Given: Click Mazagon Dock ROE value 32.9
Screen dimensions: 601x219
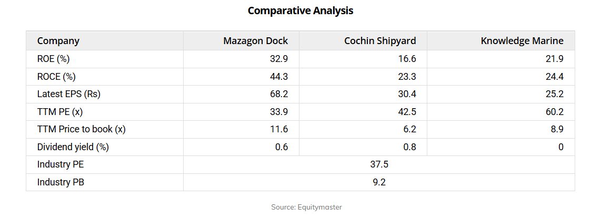Looking at the screenshot, I should pyautogui.click(x=278, y=59).
